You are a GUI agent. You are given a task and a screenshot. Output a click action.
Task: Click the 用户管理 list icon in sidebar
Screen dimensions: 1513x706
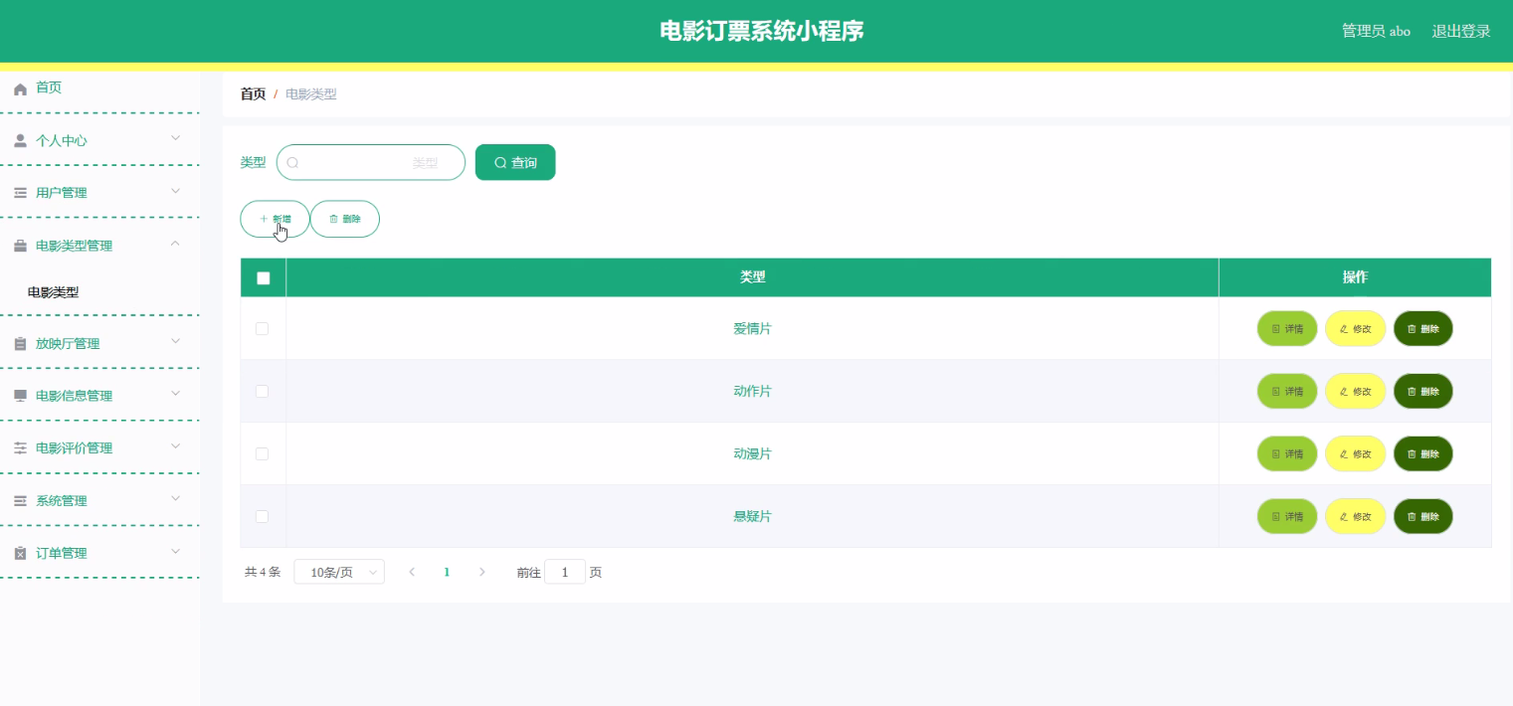tap(19, 192)
